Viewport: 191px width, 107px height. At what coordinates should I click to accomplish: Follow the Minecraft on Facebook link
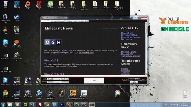[131, 37]
